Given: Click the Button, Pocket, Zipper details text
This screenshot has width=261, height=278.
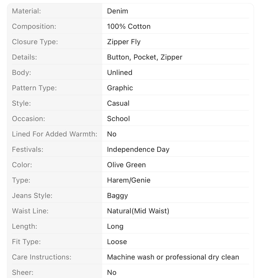Looking at the screenshot, I should click(145, 57).
